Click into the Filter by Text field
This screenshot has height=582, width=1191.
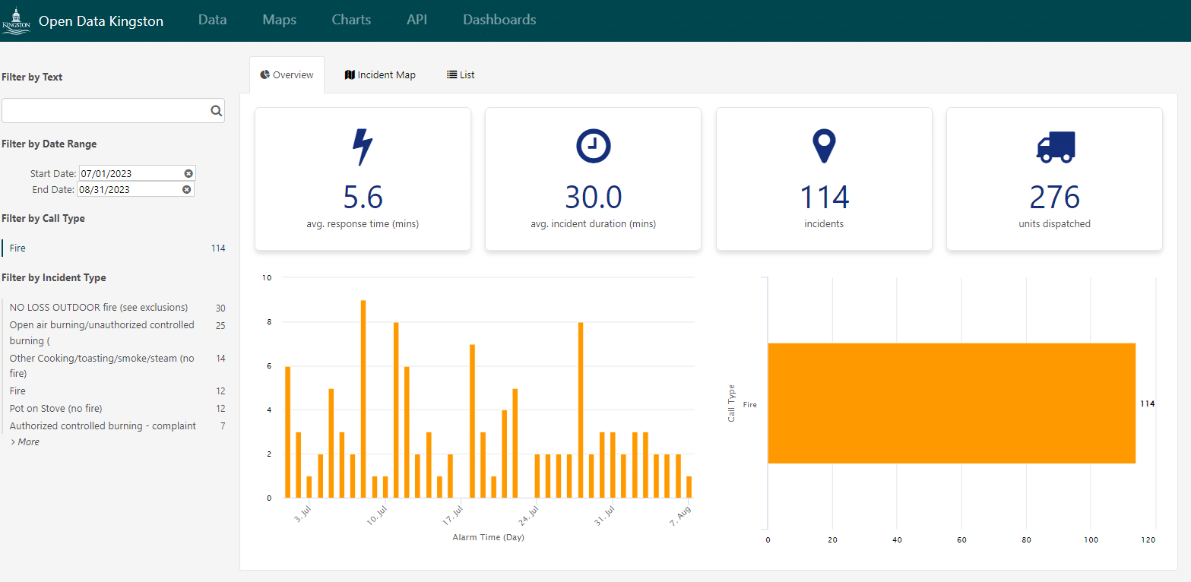[x=105, y=111]
